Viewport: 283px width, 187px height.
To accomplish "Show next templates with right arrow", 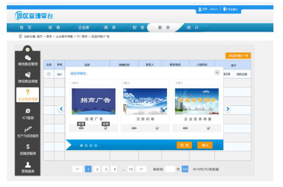I will [228, 109].
